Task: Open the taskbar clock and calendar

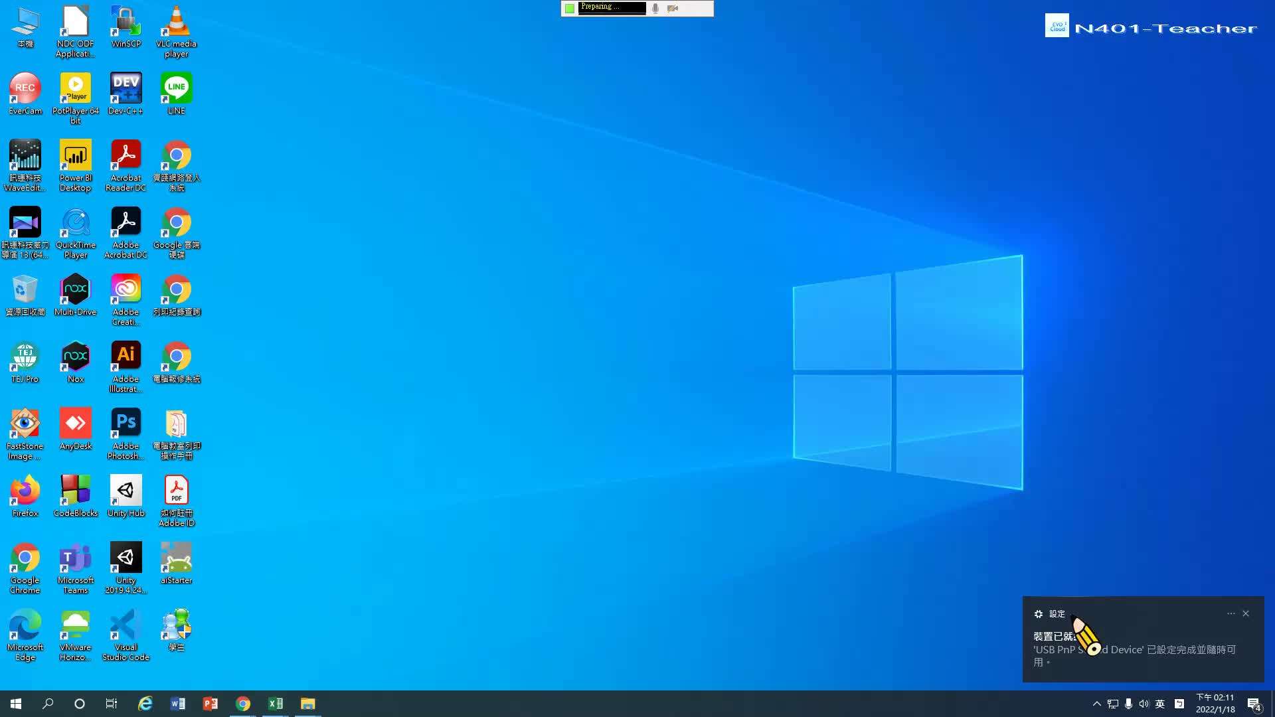Action: click(1215, 704)
